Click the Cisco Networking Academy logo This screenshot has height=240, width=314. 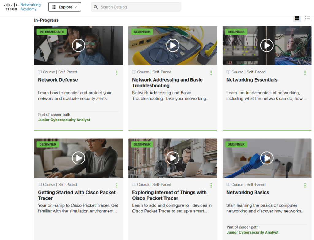coord(22,7)
